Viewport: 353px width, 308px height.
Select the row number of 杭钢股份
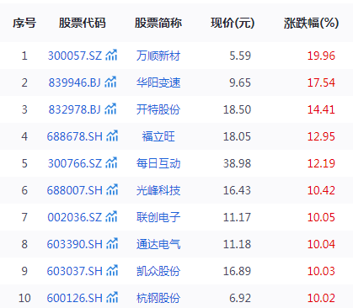pyautogui.click(x=24, y=298)
